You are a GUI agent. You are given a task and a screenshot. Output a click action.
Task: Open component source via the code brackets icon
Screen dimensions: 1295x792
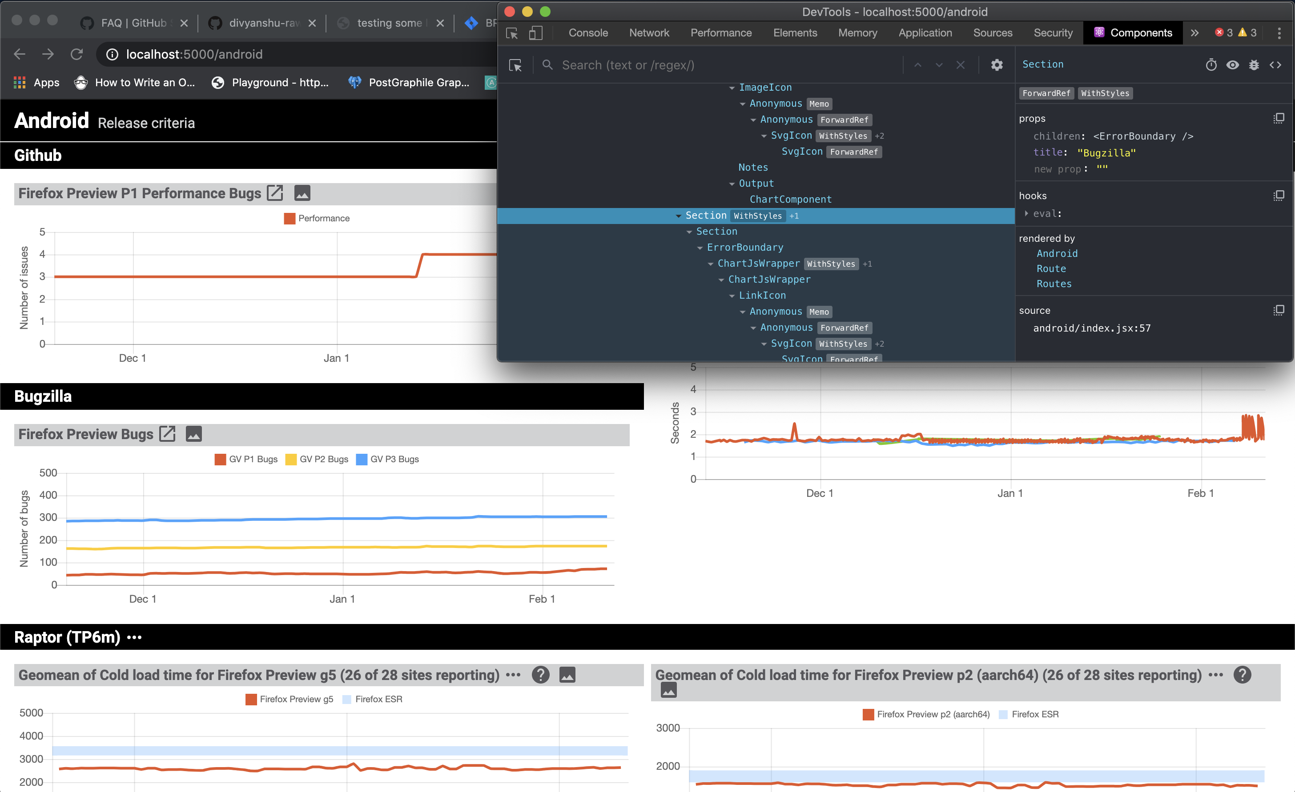click(x=1276, y=64)
